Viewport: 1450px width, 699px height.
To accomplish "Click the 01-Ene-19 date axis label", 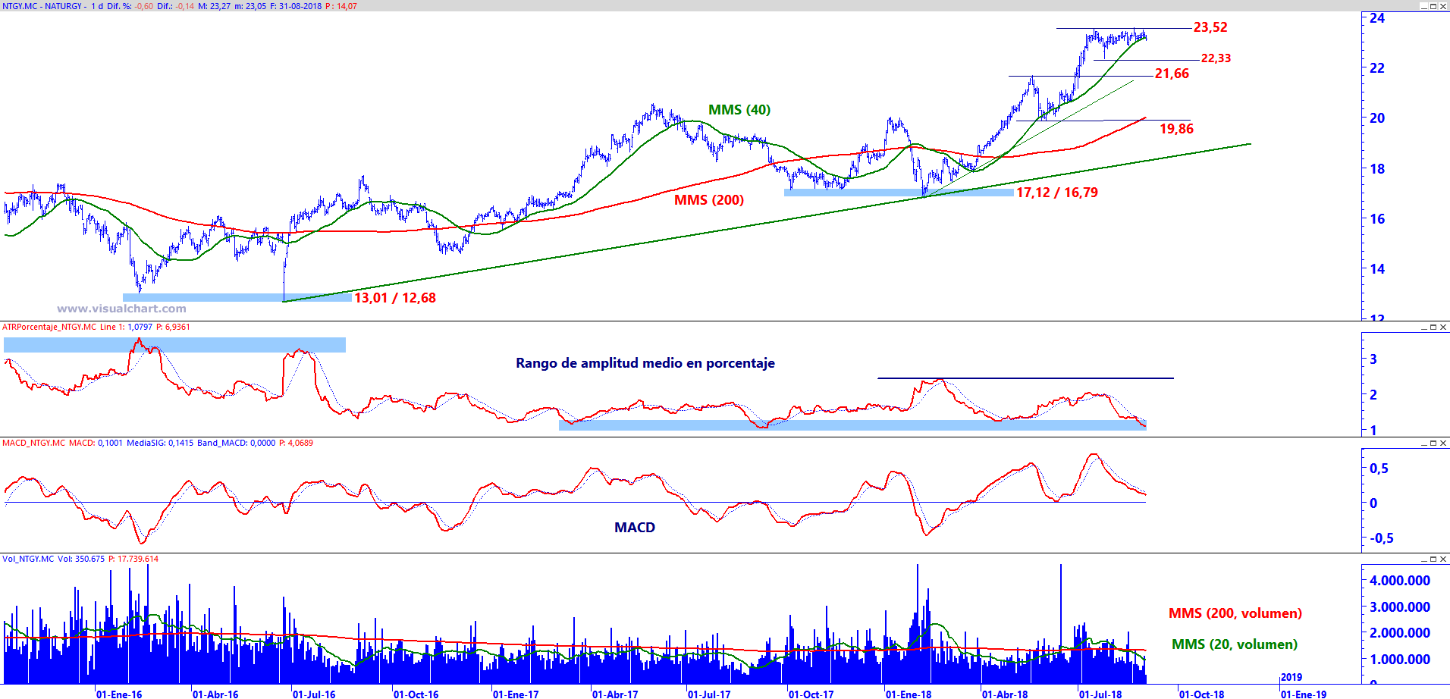I will point(1304,694).
